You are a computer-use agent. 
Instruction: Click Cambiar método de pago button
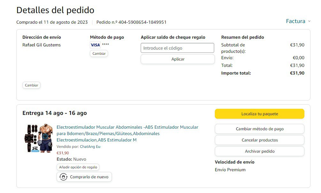(x=259, y=129)
